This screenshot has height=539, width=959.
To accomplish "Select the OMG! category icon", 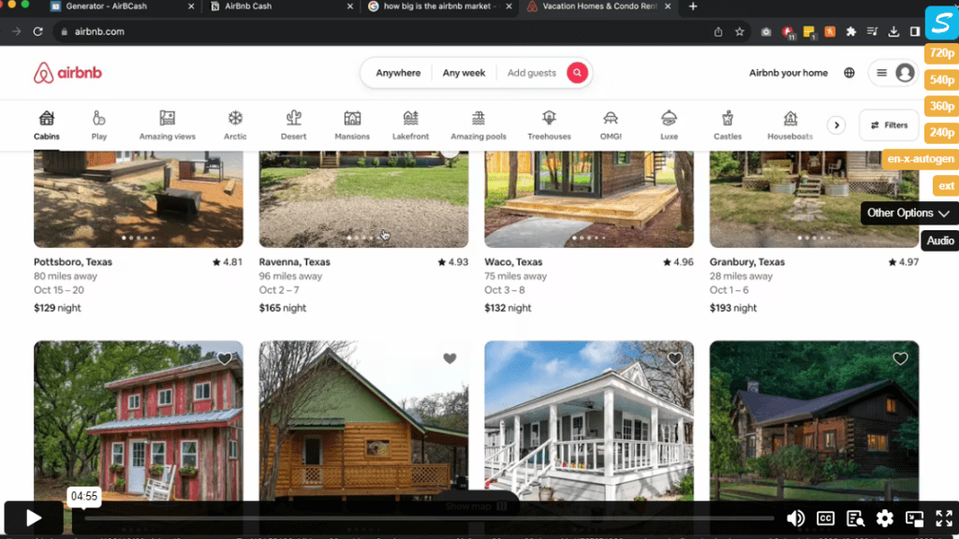I will coord(611,117).
